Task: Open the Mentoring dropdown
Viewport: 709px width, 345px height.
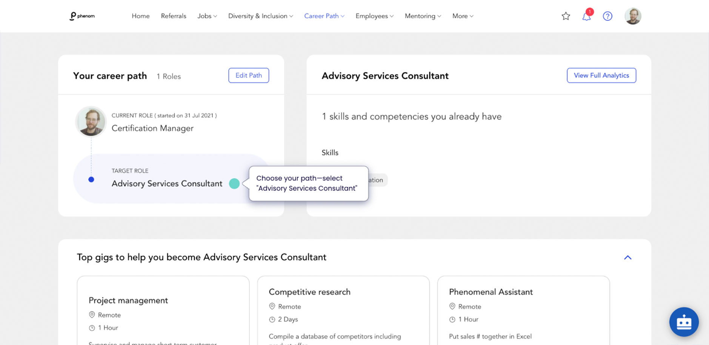Action: coord(423,16)
